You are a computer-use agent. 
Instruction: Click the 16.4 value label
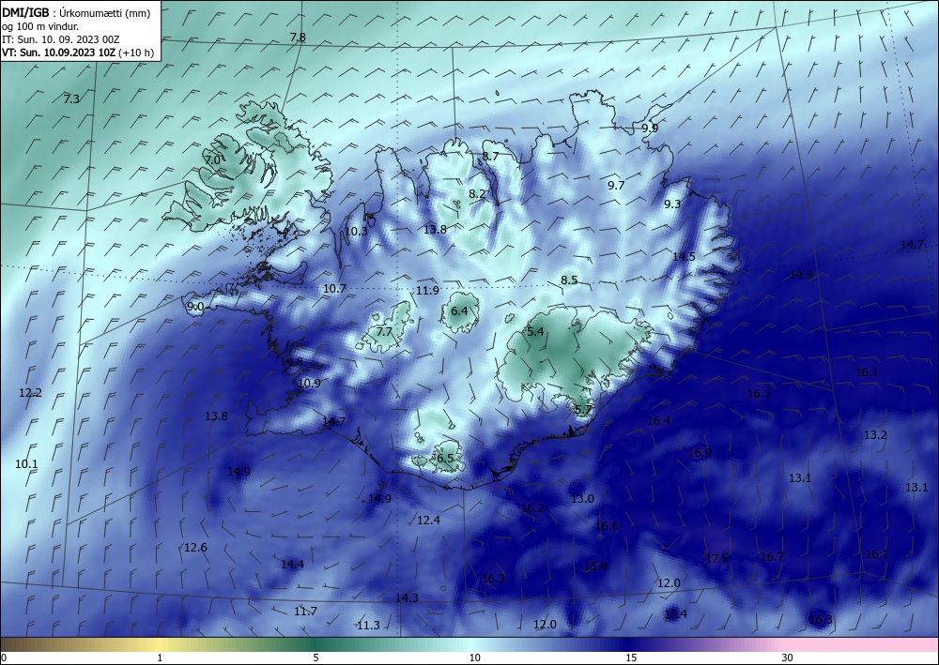click(658, 421)
